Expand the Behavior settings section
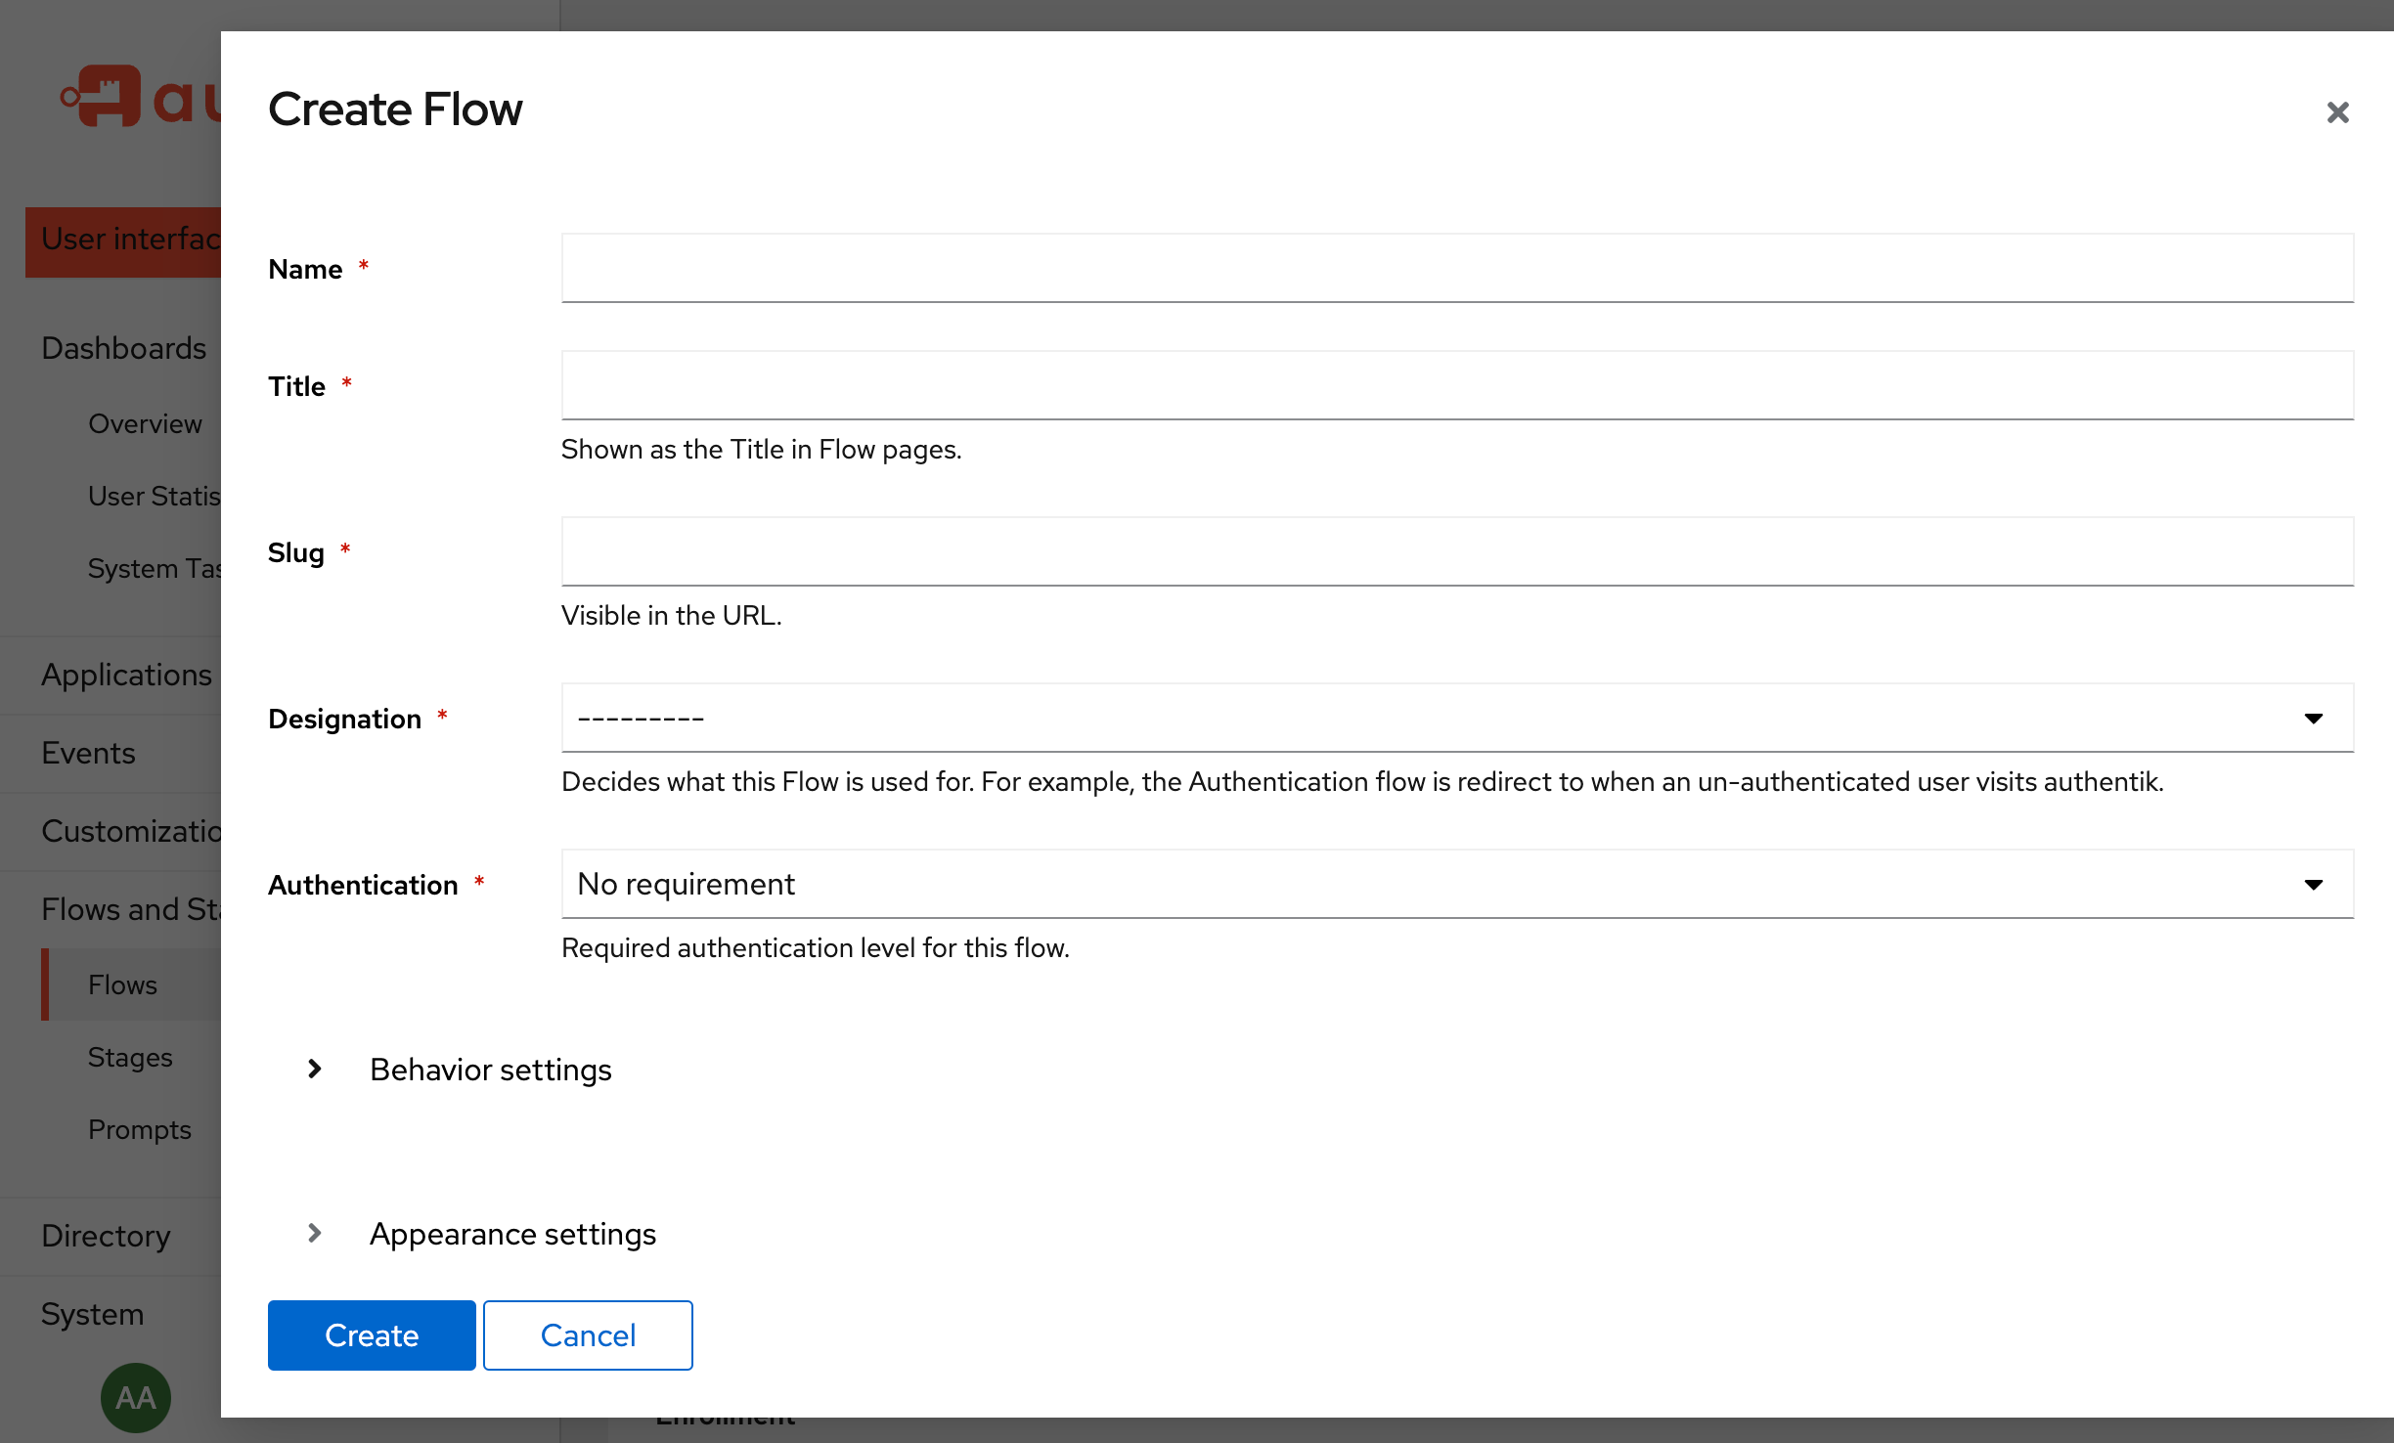This screenshot has width=2394, height=1443. pyautogui.click(x=489, y=1070)
